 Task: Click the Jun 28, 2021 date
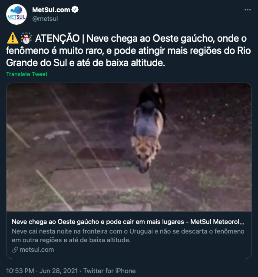coord(59,271)
